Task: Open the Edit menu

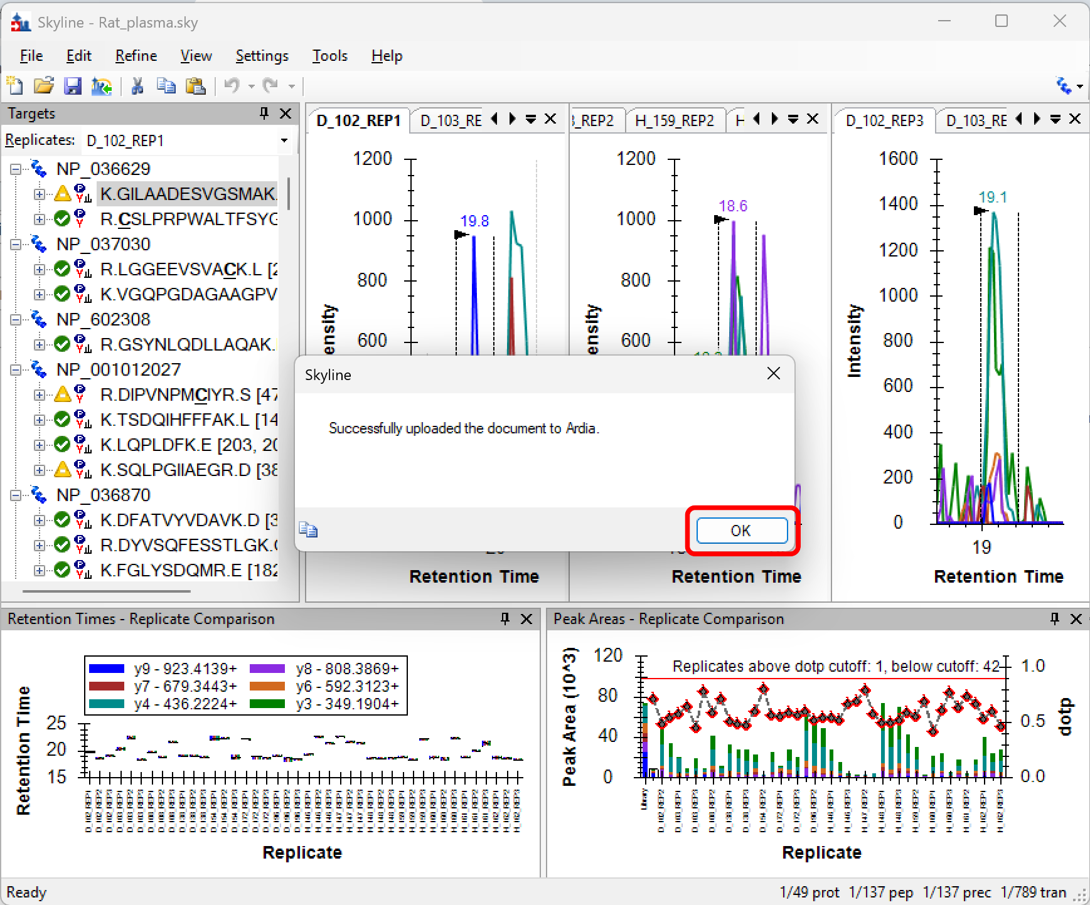Action: click(x=78, y=56)
